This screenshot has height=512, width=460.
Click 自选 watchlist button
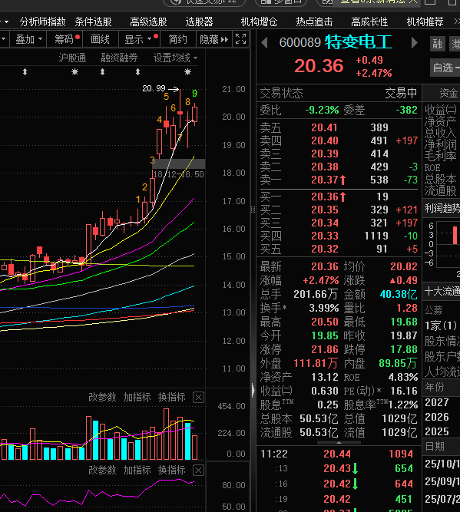[x=445, y=68]
